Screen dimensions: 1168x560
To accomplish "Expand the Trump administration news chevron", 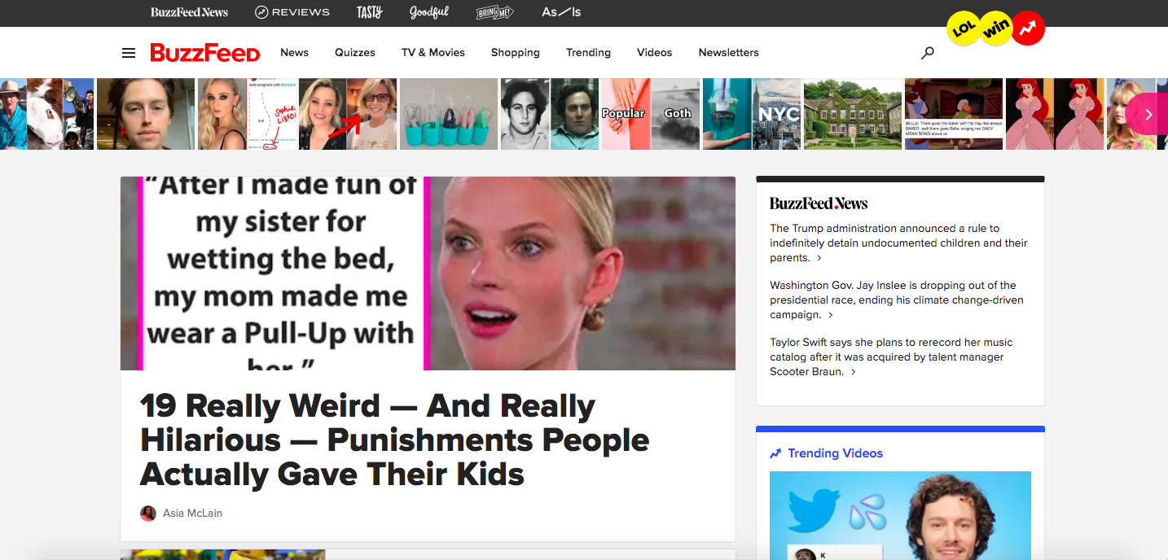I will coord(819,258).
